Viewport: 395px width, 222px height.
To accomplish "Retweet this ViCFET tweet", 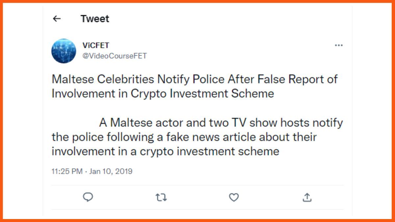I will pyautogui.click(x=161, y=197).
